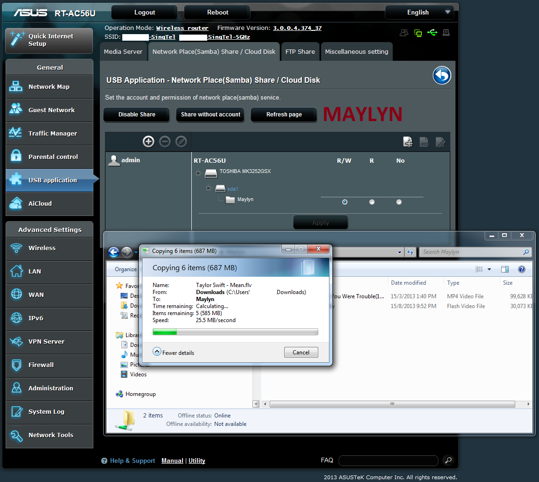Image resolution: width=539 pixels, height=482 pixels.
Task: Select R/W permission for Maylyn folder
Action: pyautogui.click(x=344, y=202)
